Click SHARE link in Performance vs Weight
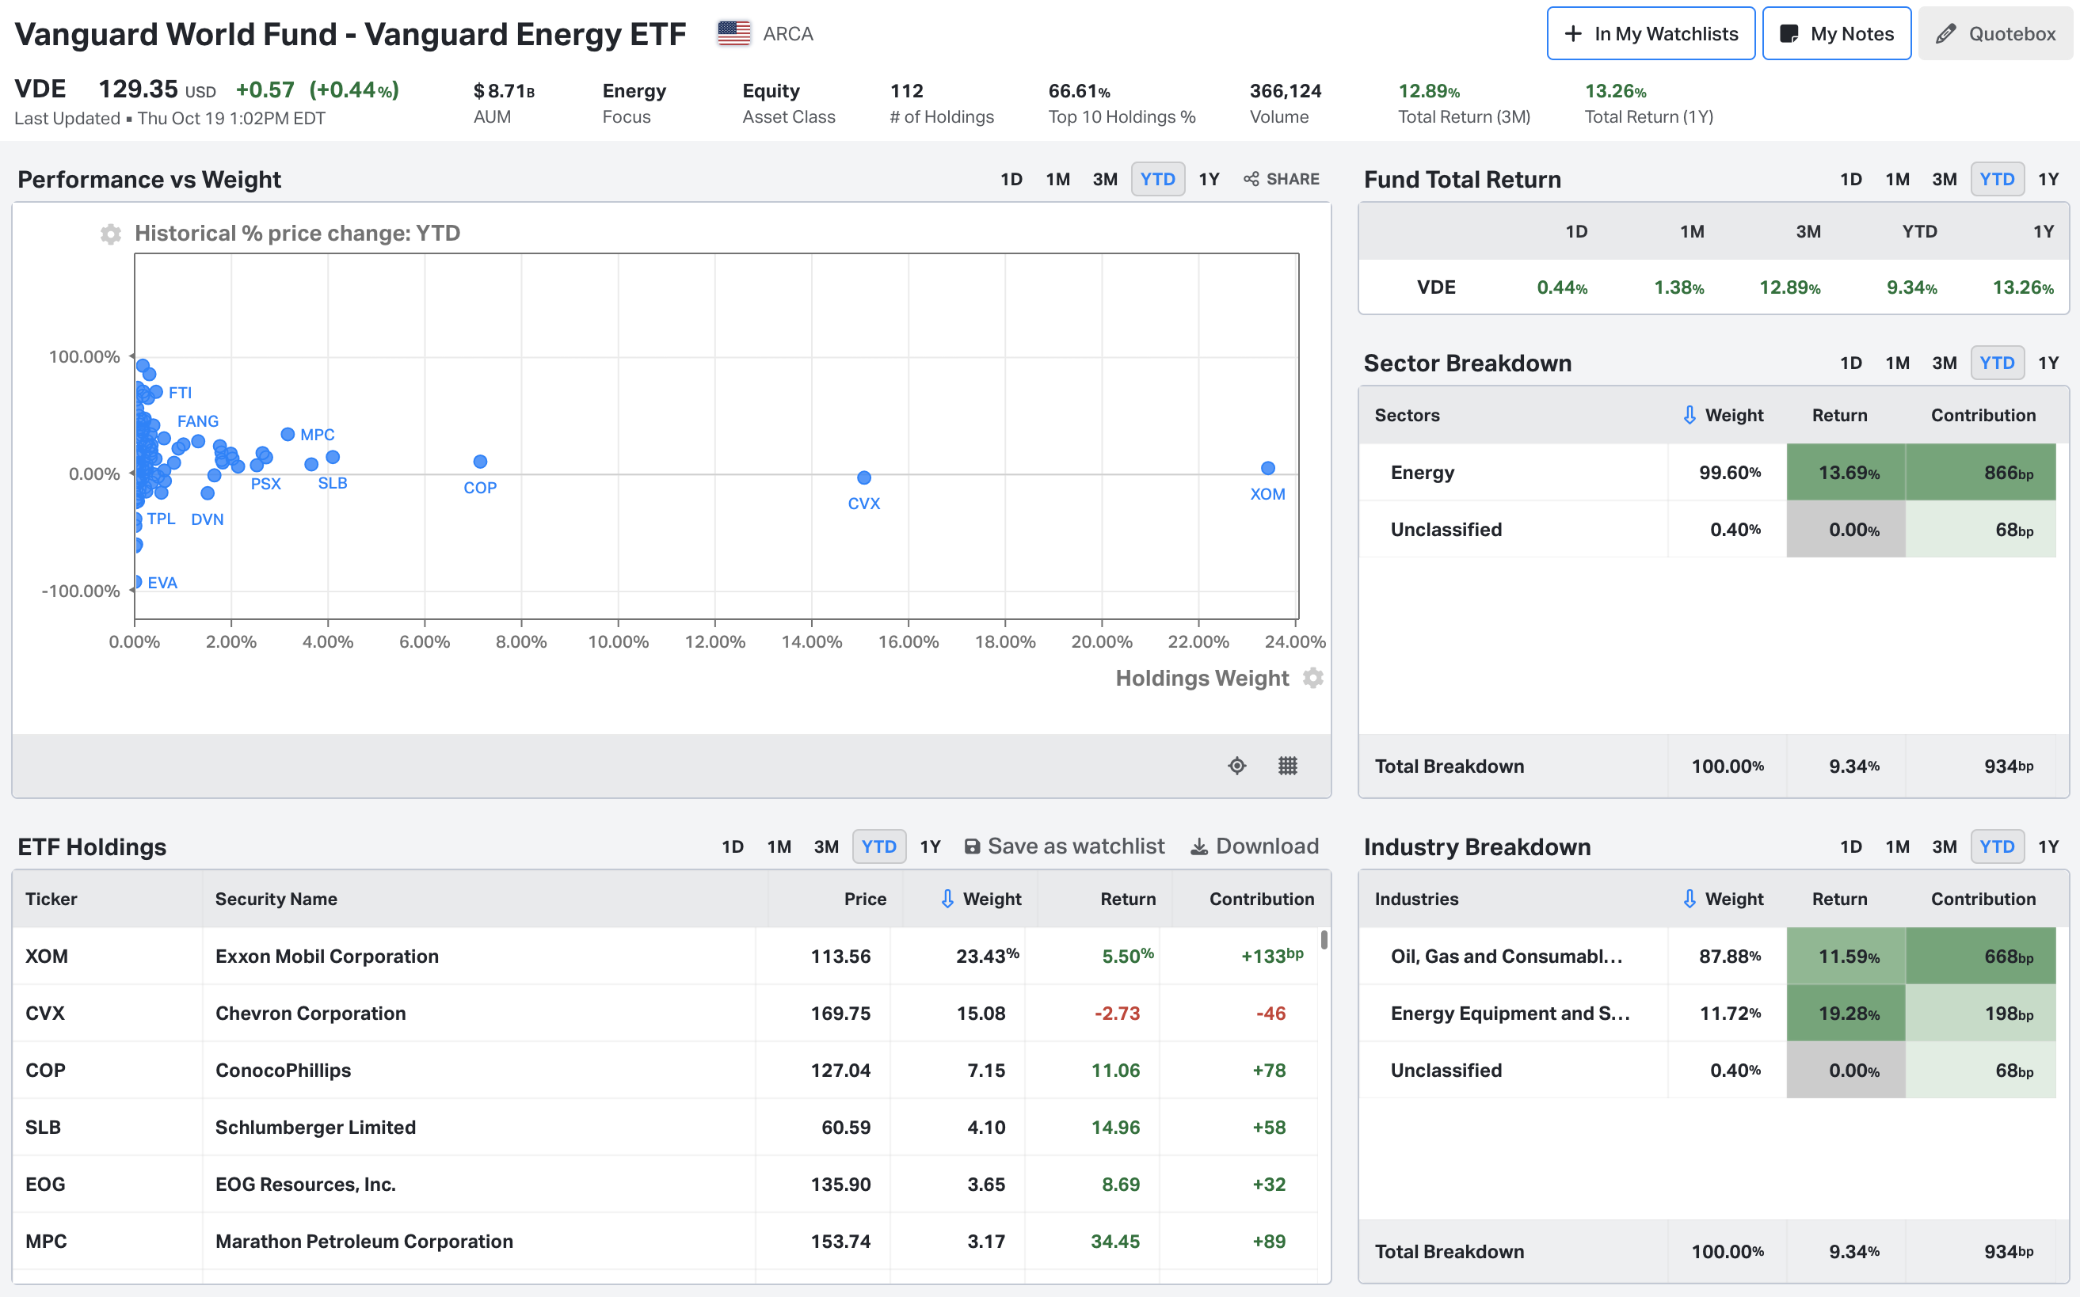 (x=1281, y=179)
